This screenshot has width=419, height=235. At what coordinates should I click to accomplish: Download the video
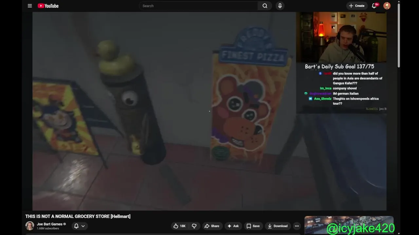[278, 226]
